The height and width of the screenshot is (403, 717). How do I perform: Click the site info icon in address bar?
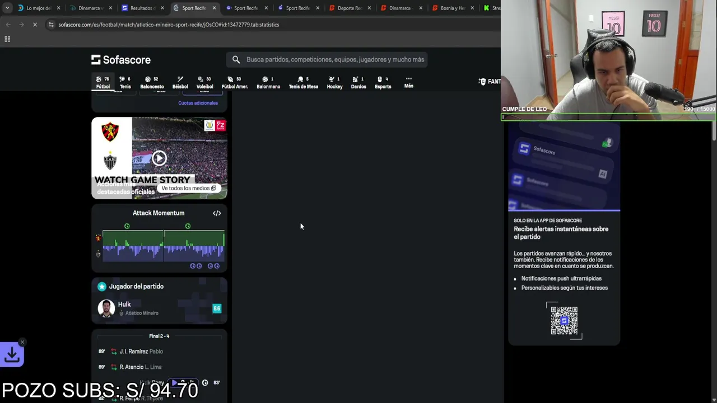pos(52,25)
